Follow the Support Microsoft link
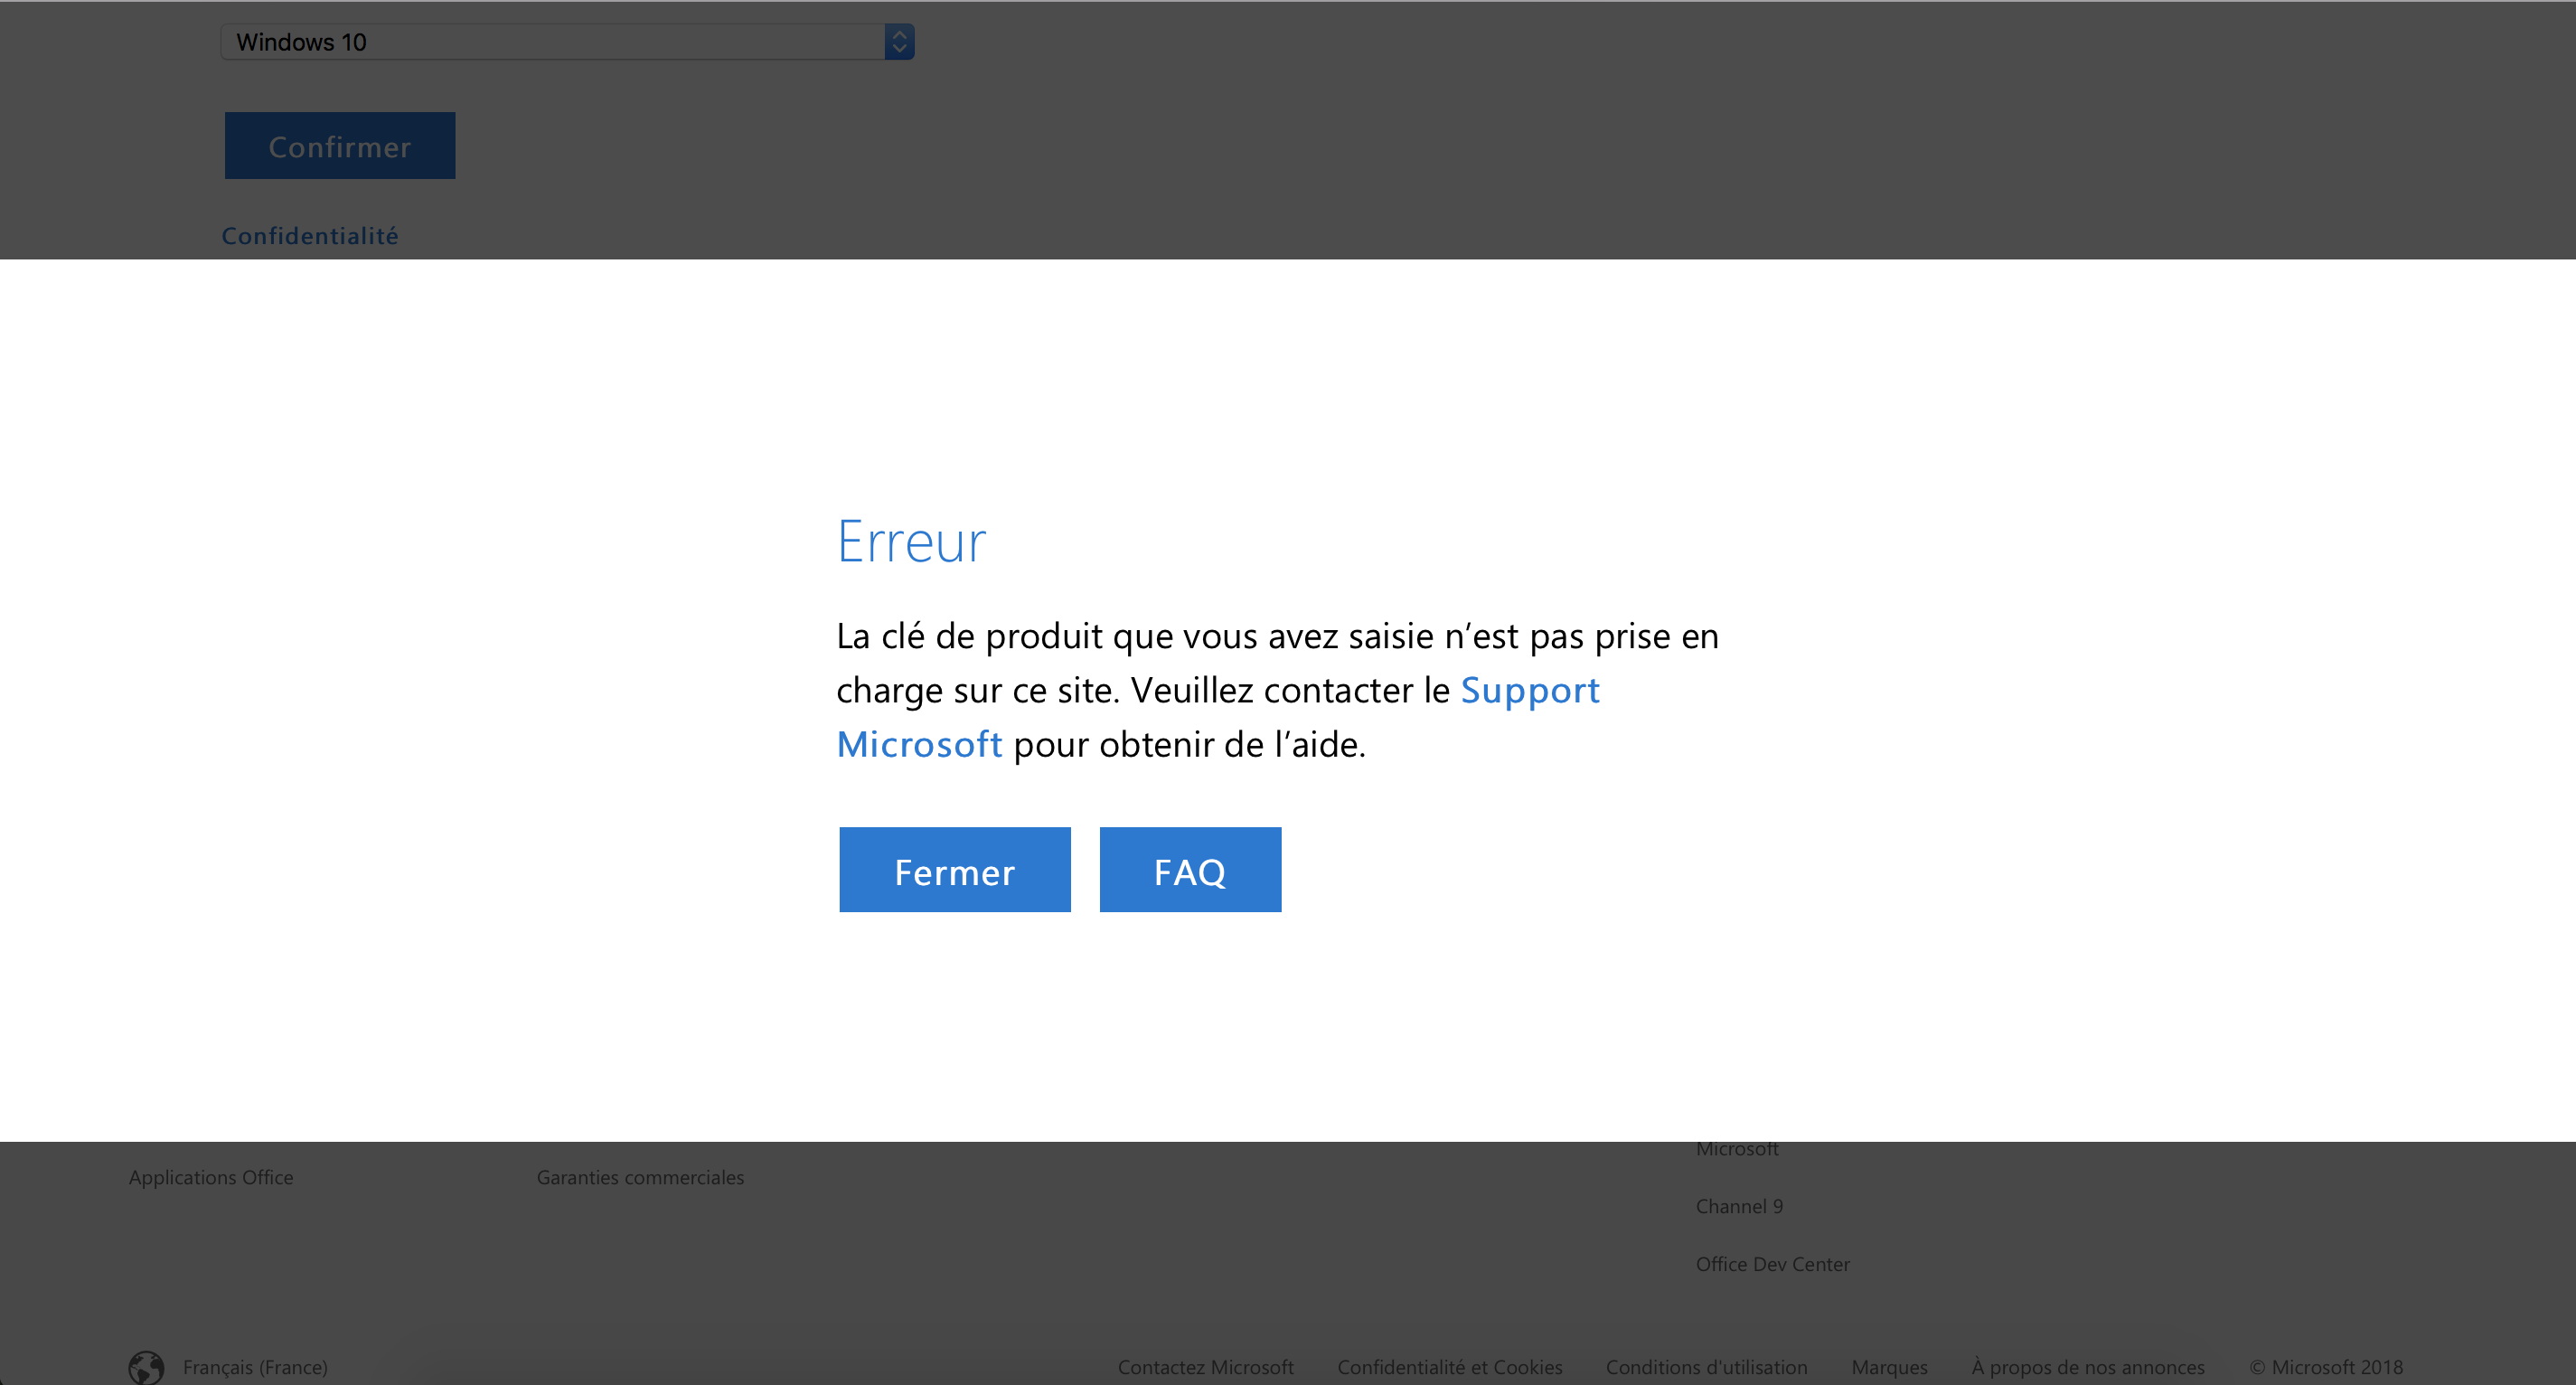Viewport: 2576px width, 1385px height. [x=1529, y=690]
